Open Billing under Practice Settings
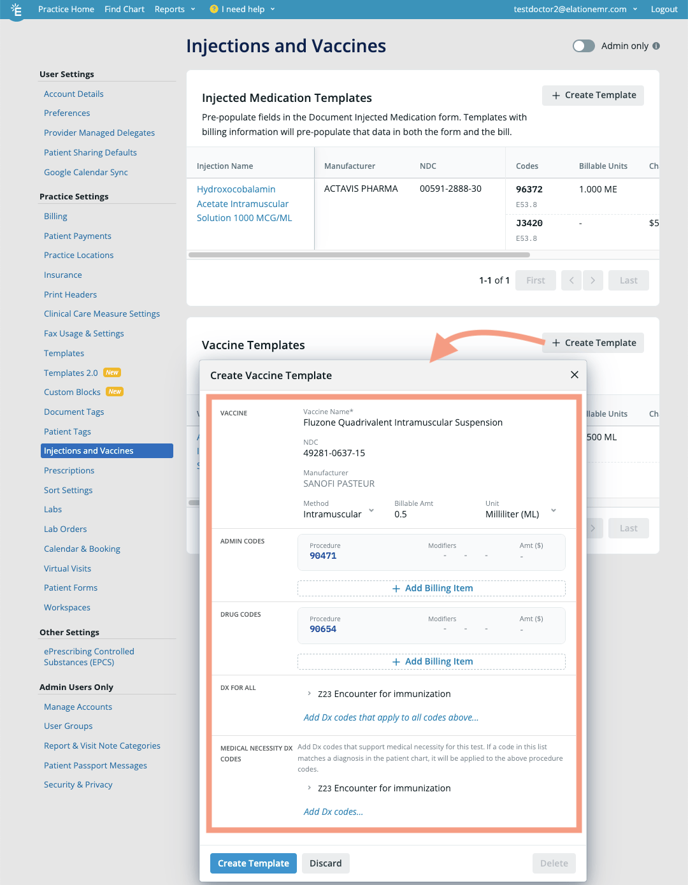 click(x=55, y=216)
